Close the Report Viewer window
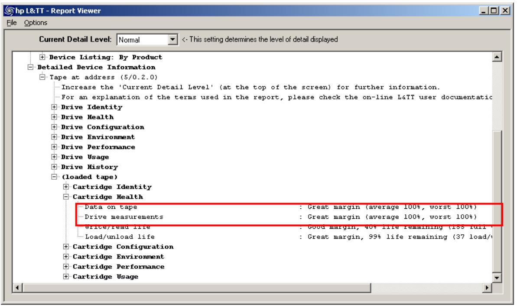This screenshot has width=517, height=307. point(505,10)
